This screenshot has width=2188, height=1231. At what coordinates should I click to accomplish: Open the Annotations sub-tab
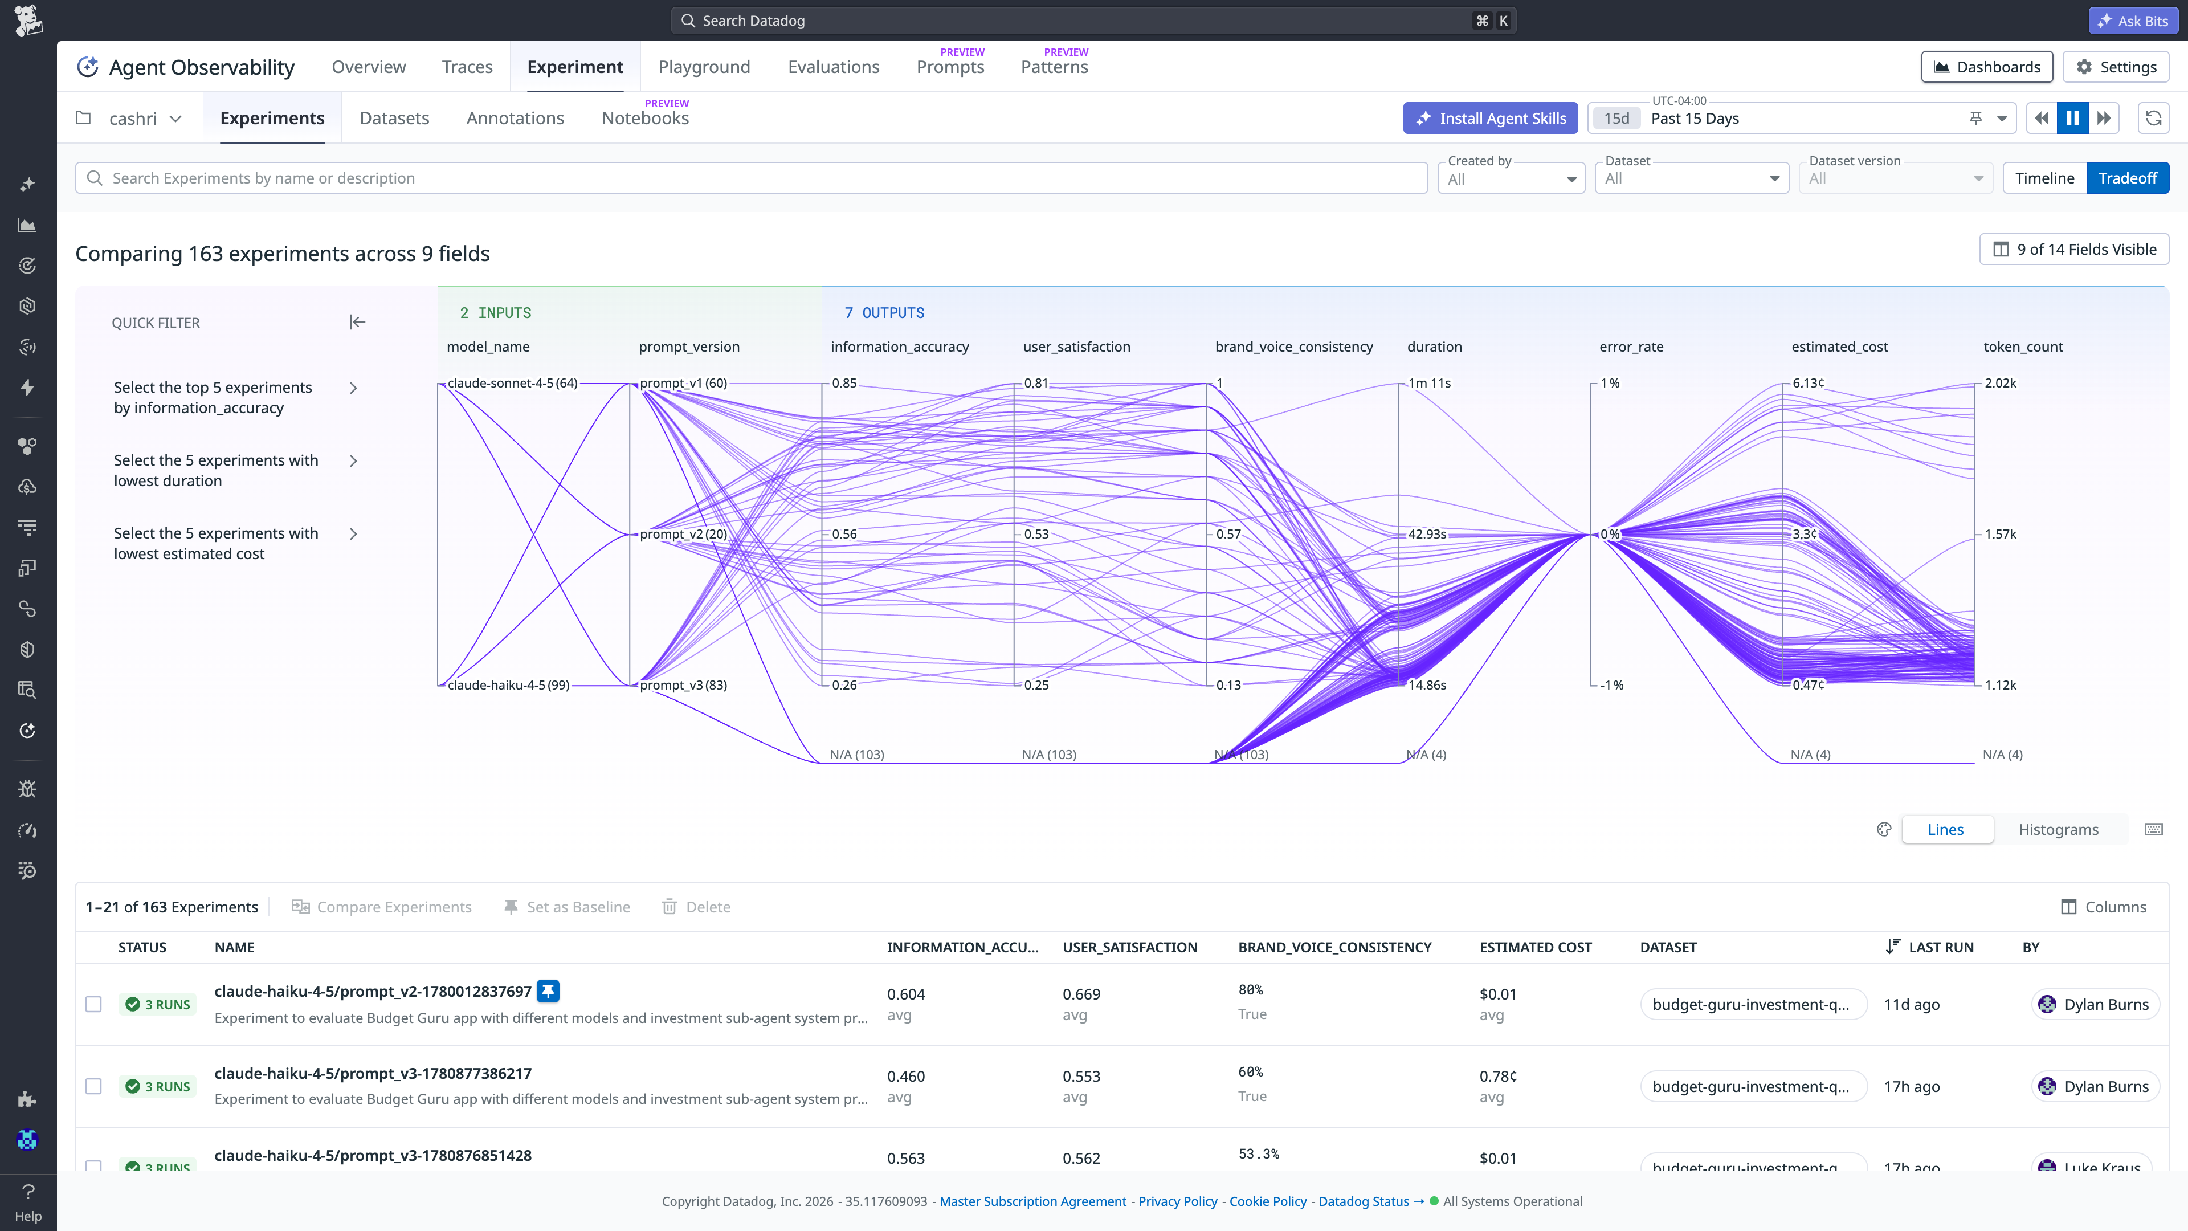515,118
